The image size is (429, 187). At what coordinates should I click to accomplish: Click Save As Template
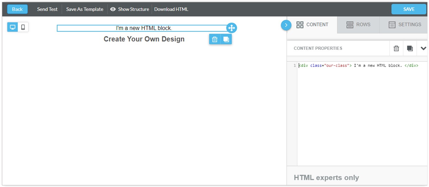tap(85, 9)
